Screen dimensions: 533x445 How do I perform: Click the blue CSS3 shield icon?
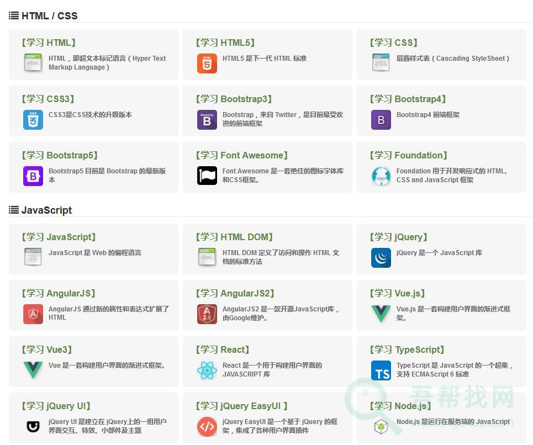(x=33, y=120)
